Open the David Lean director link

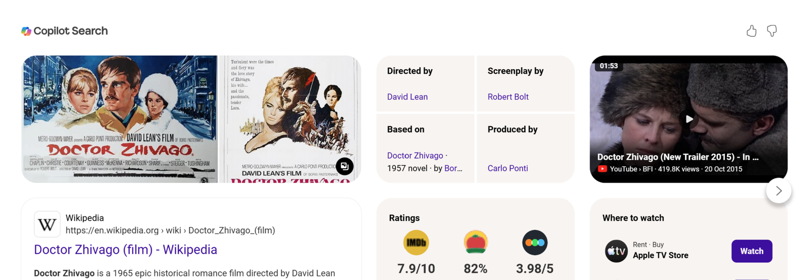(x=407, y=97)
